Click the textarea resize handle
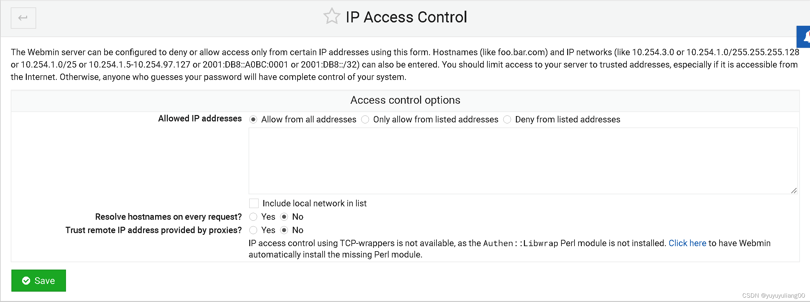 [794, 191]
